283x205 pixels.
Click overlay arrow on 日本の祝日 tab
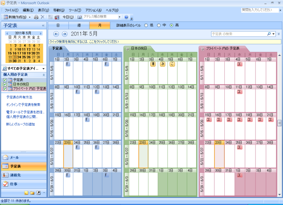[x=128, y=49]
